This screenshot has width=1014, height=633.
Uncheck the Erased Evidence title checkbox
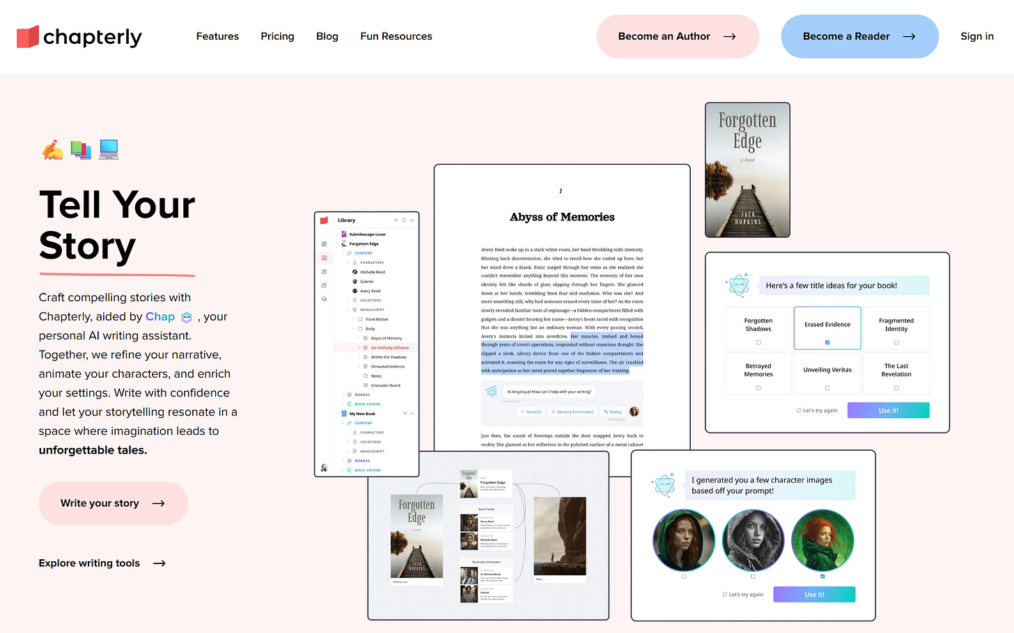827,342
